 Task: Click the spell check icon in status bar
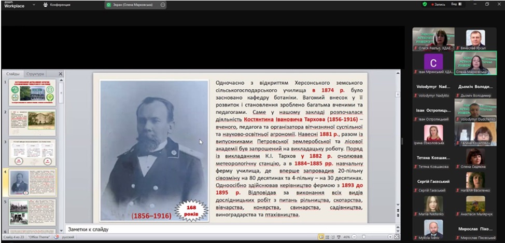[57, 237]
